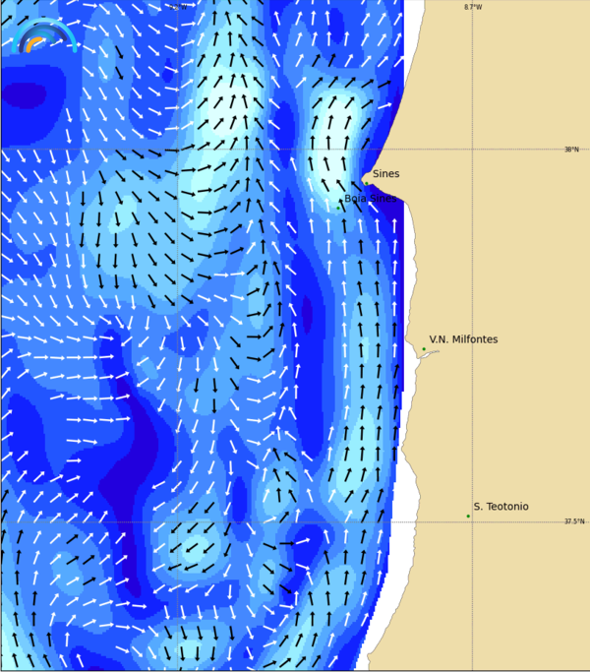The image size is (590, 672).
Task: Click intersection of 8.7°W and 37.5°N gridlines
Action: point(473,521)
